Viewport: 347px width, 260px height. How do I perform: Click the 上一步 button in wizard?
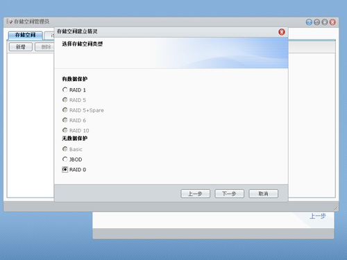195,193
